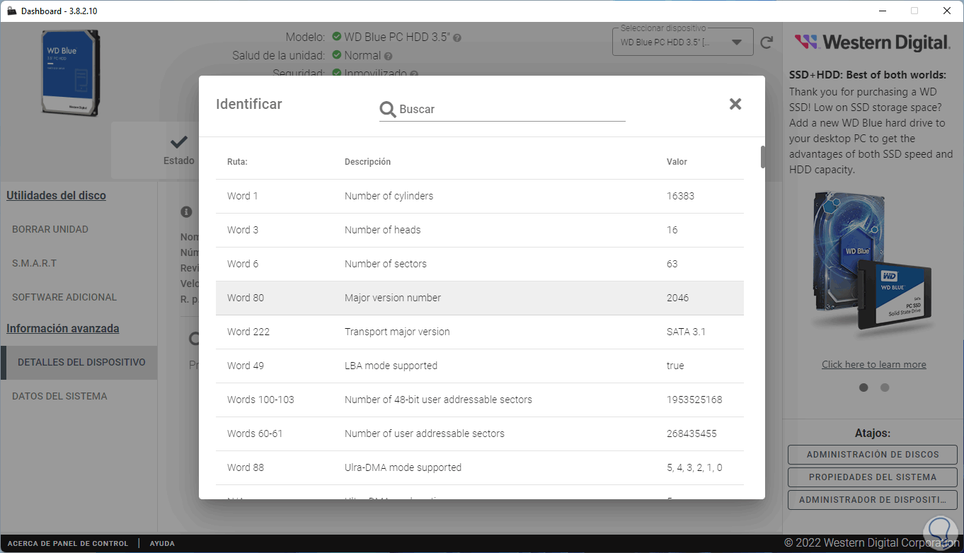Select the first carousel dot in the ad panel

pyautogui.click(x=863, y=388)
